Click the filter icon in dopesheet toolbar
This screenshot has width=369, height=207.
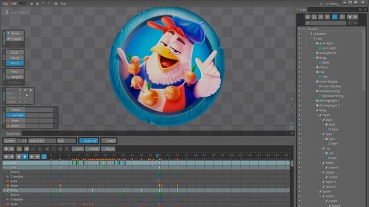(19, 149)
